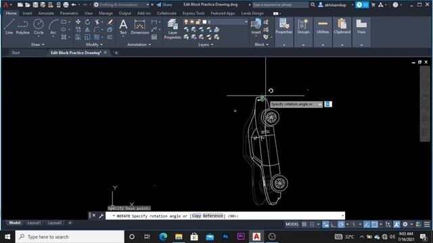
Task: Select the Trim tool
Action: (97, 22)
